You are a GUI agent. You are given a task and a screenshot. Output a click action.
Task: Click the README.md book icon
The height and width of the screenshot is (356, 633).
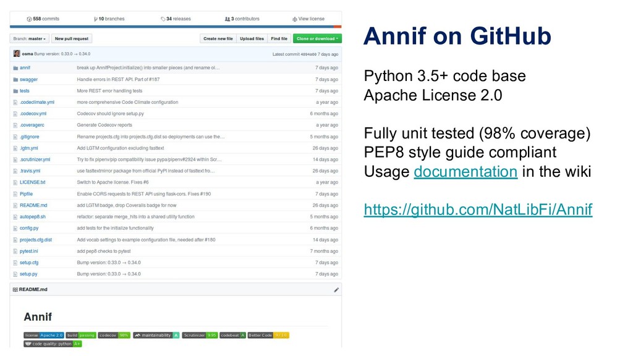click(x=15, y=290)
